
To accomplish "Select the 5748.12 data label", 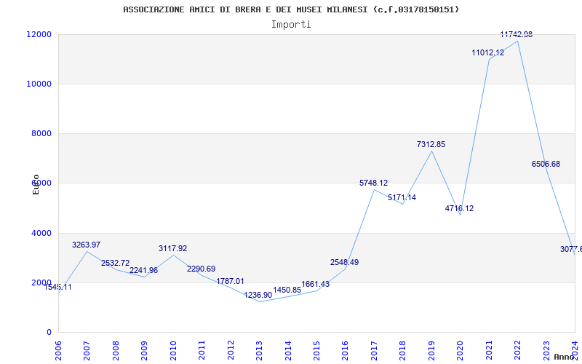I will [x=373, y=183].
